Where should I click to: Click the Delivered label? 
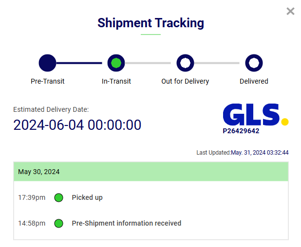point(254,81)
